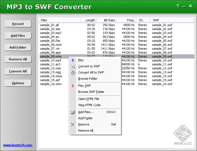The image size is (197, 151).
Task: Choose Play from the context menu
Action: (95, 60)
